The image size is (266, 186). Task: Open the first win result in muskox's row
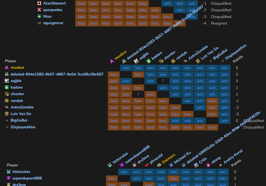point(126,68)
